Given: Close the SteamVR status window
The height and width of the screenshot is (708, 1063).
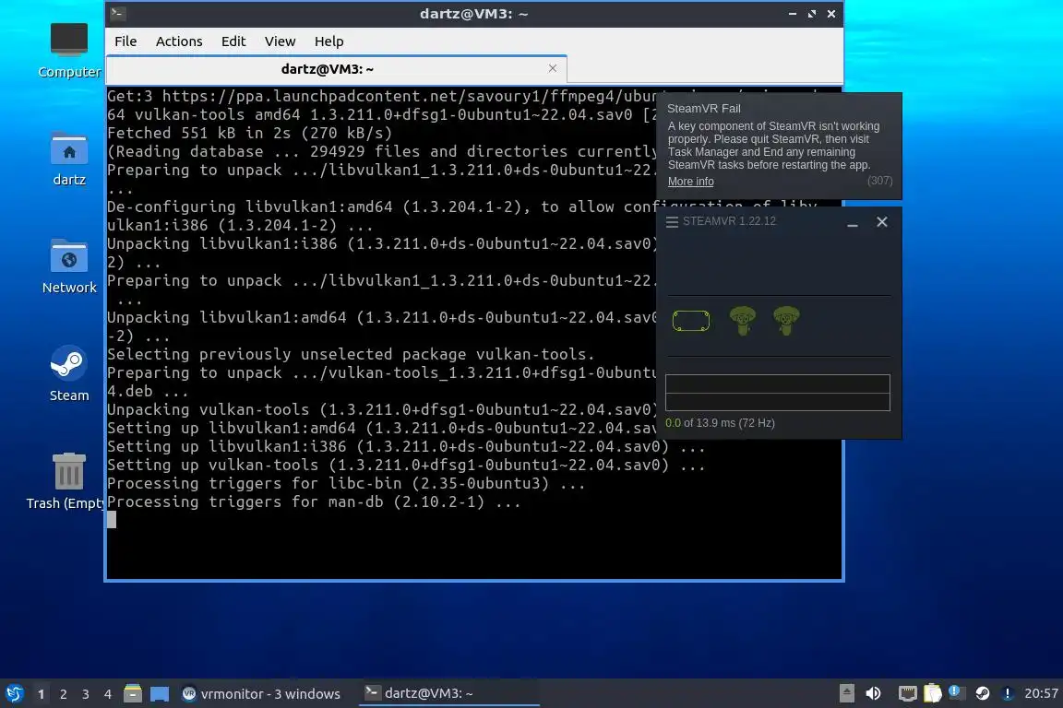Looking at the screenshot, I should point(882,222).
